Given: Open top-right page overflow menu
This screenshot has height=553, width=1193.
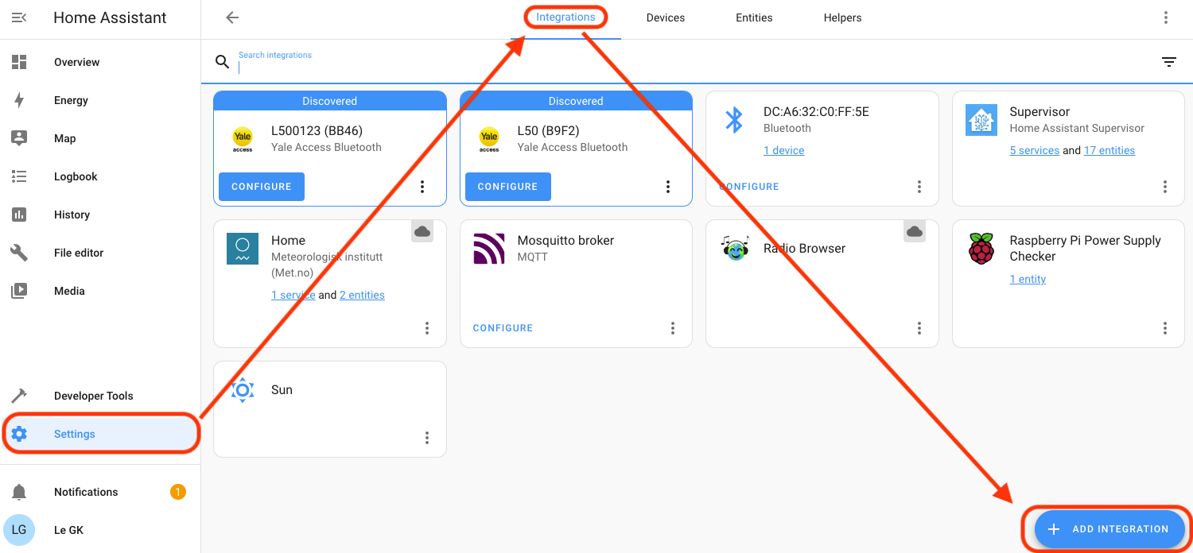Looking at the screenshot, I should click(1165, 17).
